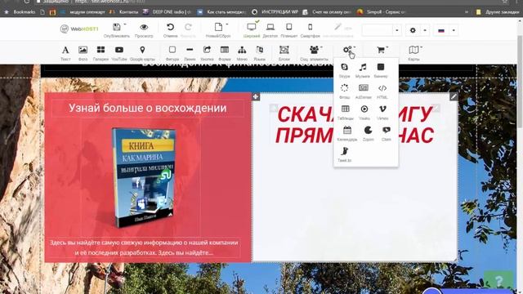Insert a Shape (Фигура) element
The image size is (523, 294).
172,52
